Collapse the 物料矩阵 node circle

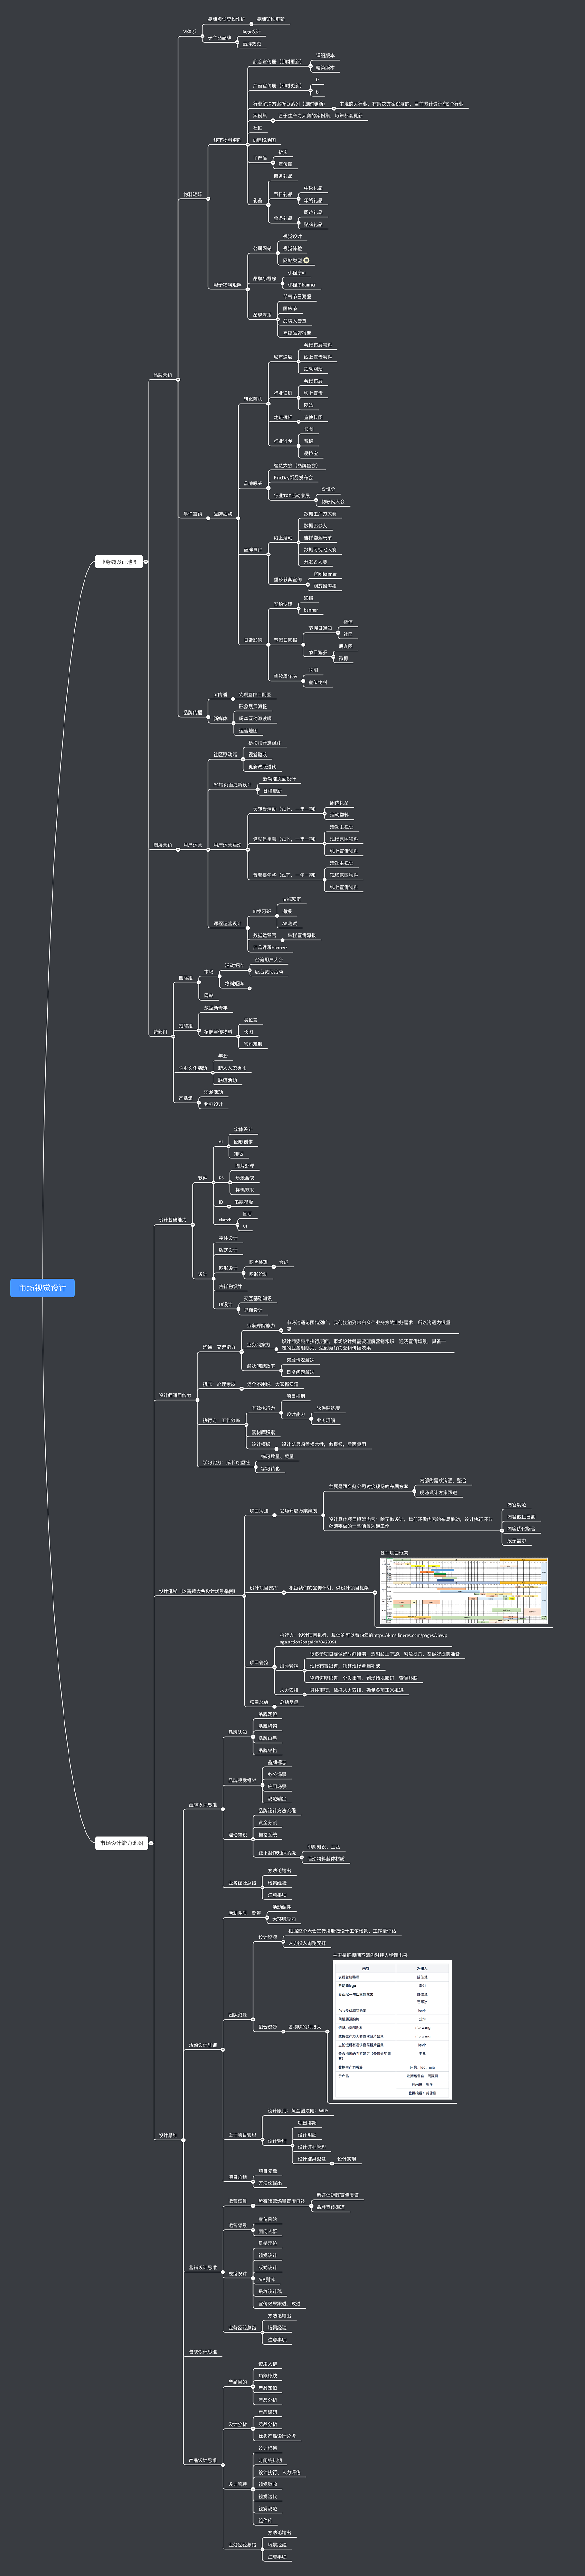click(208, 198)
